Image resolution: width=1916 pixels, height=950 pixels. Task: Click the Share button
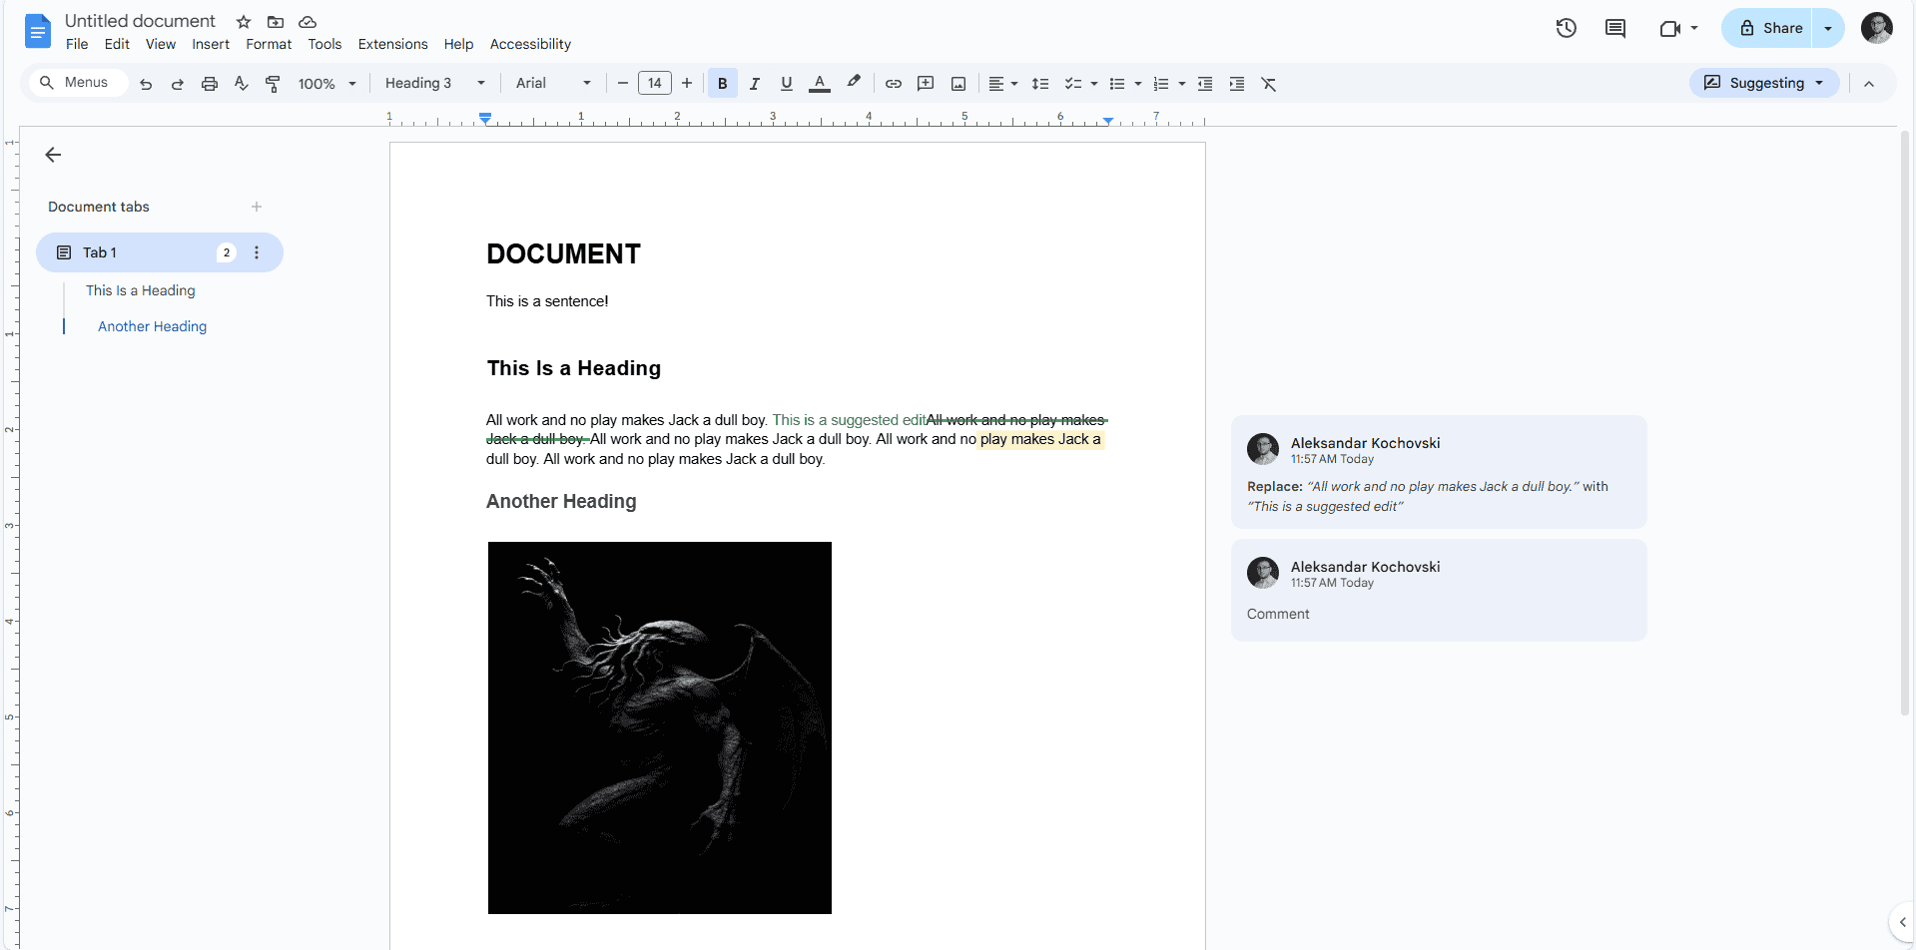point(1769,28)
